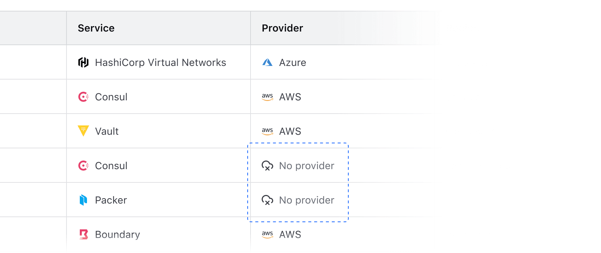Click the 'No provider' cloud icon beside Packer
The image size is (601, 253).
[x=267, y=200]
